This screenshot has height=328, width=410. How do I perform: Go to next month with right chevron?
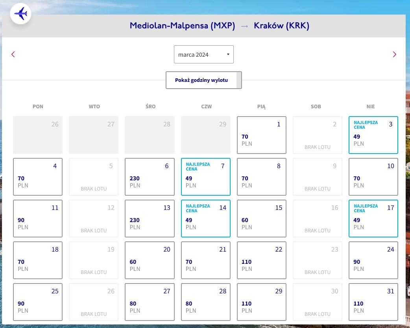394,54
